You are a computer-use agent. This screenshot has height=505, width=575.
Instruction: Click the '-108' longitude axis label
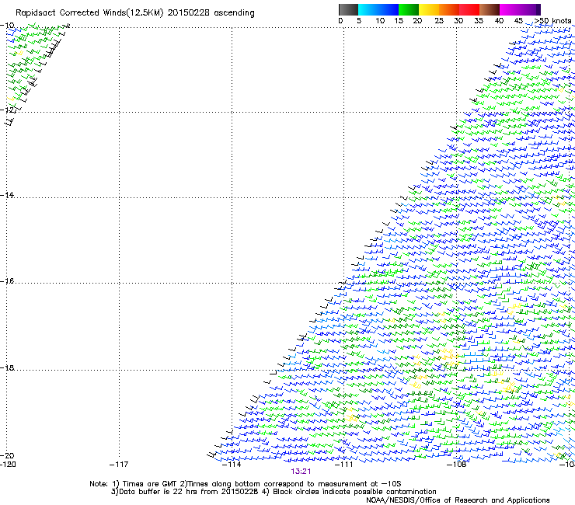tap(457, 465)
